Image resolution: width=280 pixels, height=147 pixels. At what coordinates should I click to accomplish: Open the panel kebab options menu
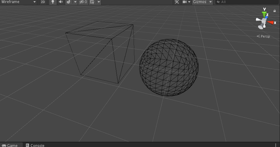pyautogui.click(x=276, y=145)
